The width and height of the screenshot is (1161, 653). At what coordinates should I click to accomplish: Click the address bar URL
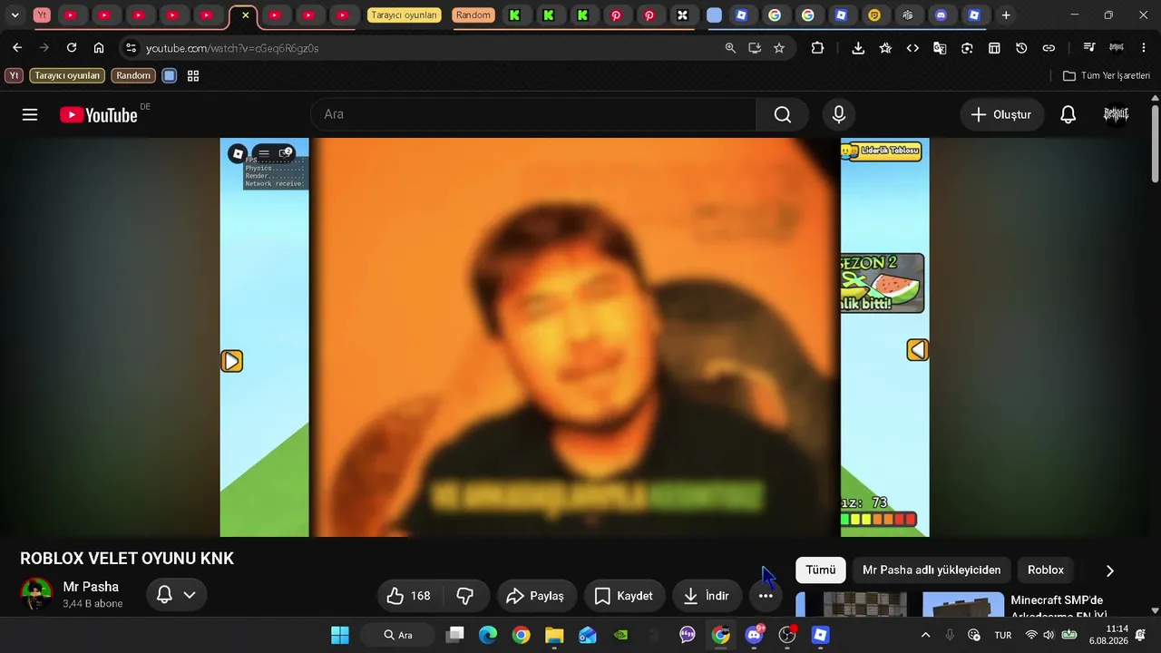click(232, 48)
